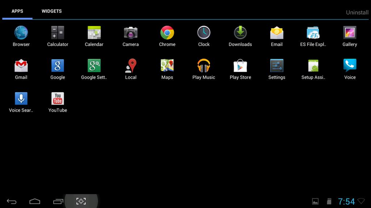Click the 7:54 clock display
The height and width of the screenshot is (208, 371).
(x=346, y=201)
